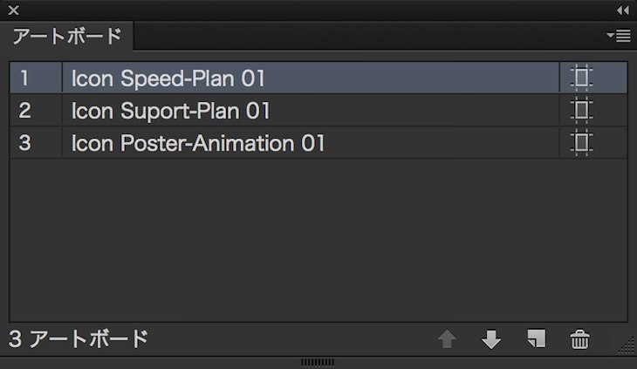Click the bottom panel drag handle
Image resolution: width=637 pixels, height=369 pixels.
tap(318, 361)
